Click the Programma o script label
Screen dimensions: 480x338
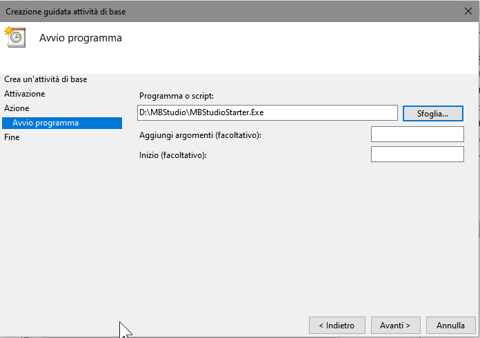[x=177, y=96]
